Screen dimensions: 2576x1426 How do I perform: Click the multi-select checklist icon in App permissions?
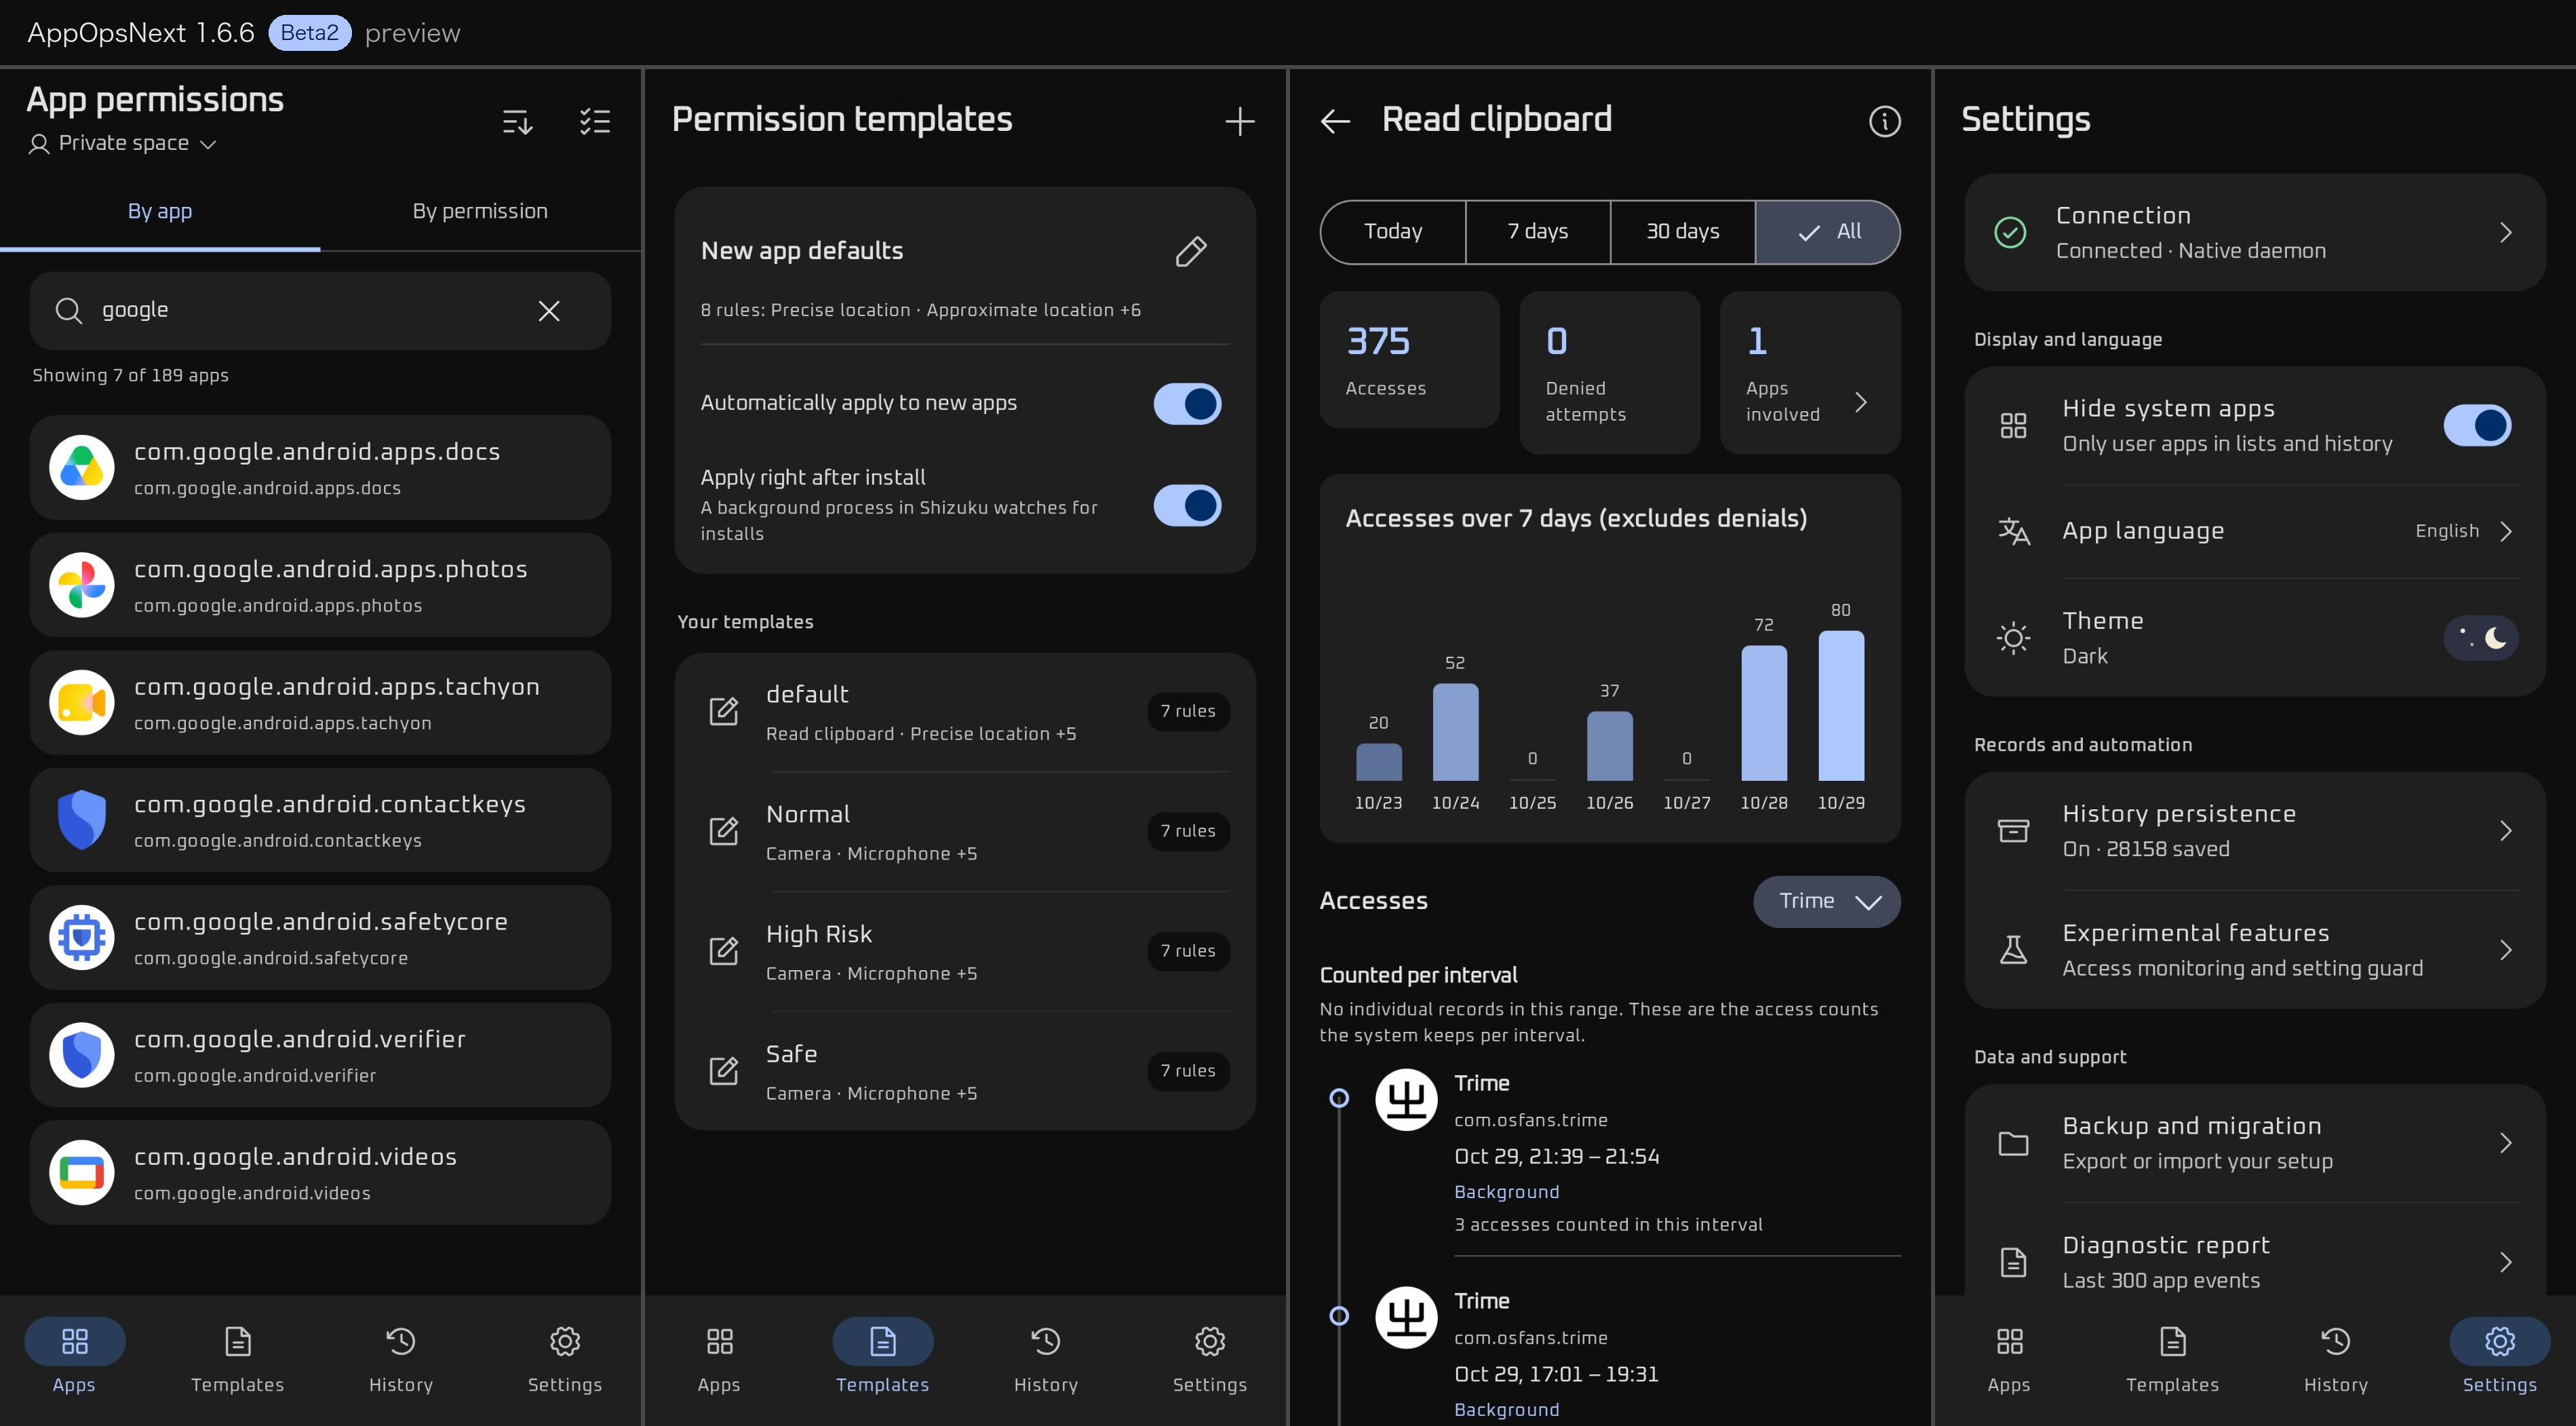595,122
